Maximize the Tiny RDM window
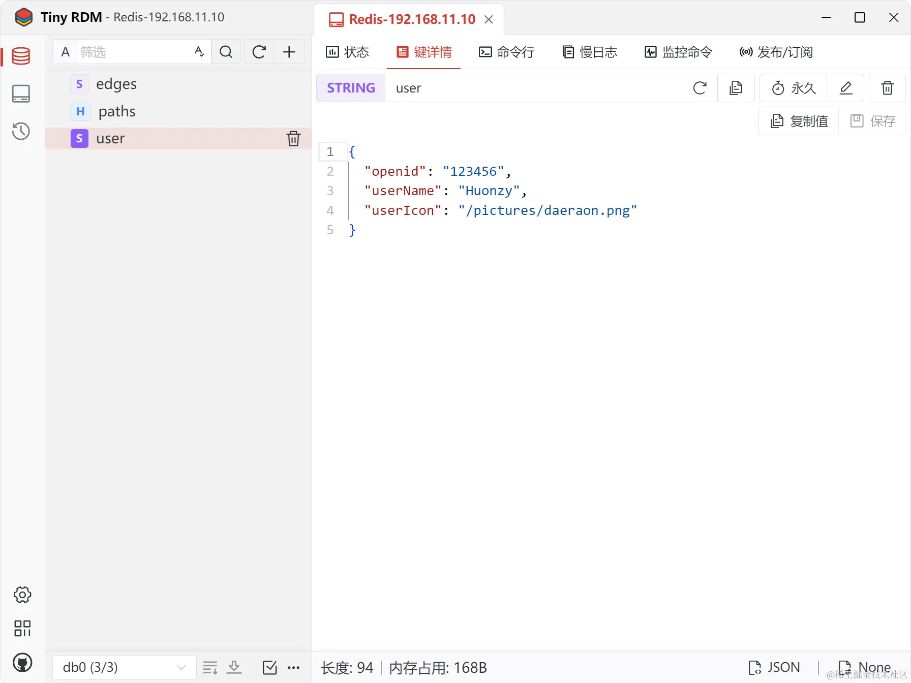This screenshot has height=683, width=911. [860, 17]
